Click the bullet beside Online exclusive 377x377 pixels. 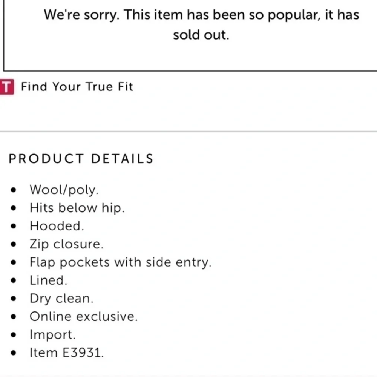tap(14, 317)
